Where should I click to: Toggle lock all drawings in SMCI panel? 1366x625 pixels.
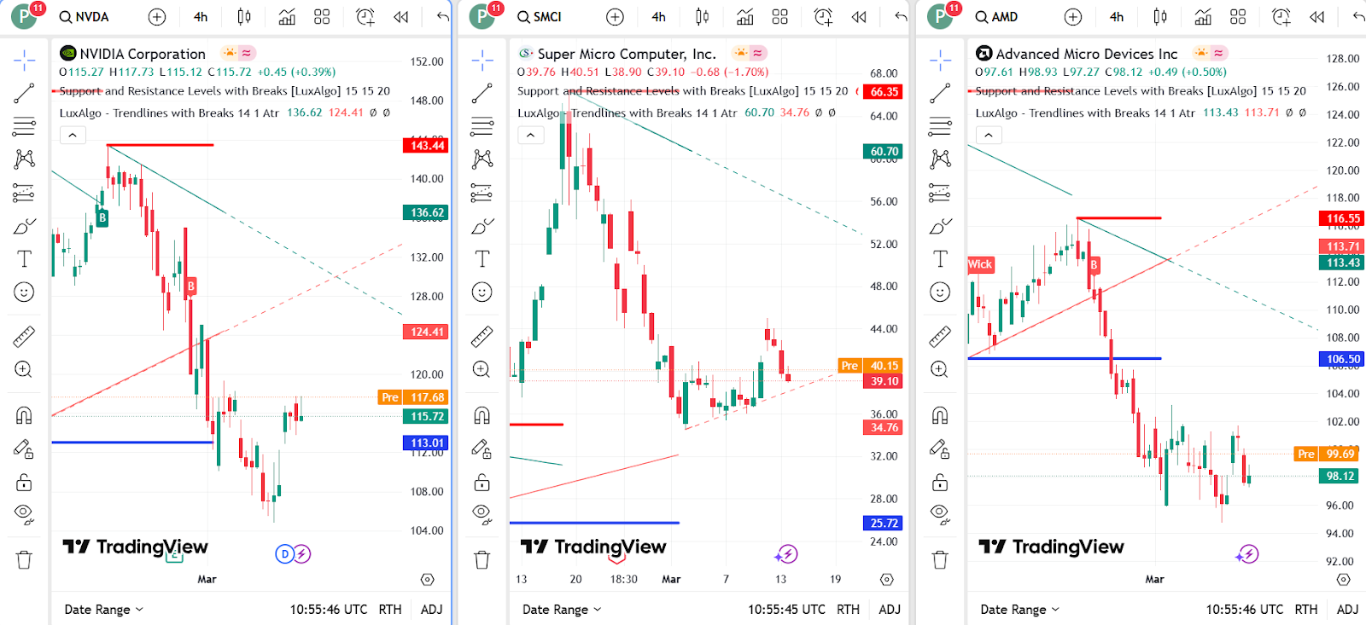coord(482,482)
